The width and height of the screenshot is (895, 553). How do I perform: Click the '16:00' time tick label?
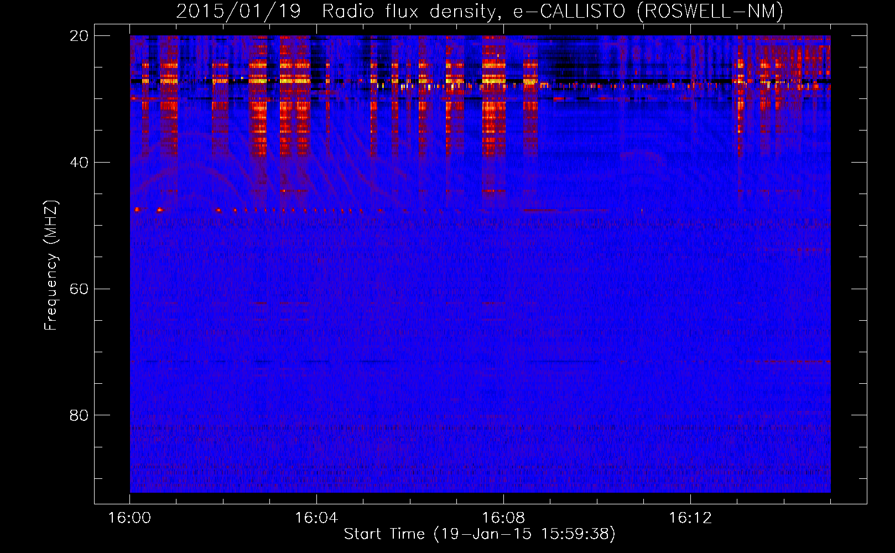[x=129, y=518]
